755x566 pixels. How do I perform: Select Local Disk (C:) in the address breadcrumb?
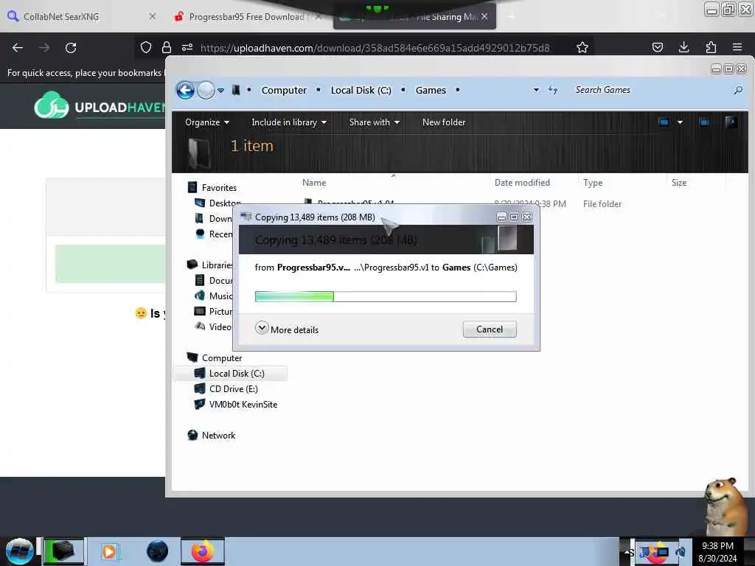pyautogui.click(x=361, y=91)
